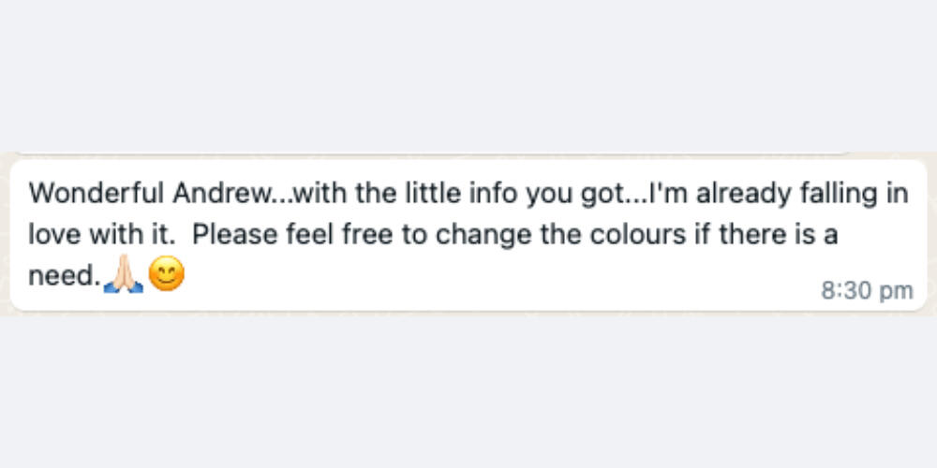
Task: Click the word "need." before the emojis
Action: [x=64, y=275]
